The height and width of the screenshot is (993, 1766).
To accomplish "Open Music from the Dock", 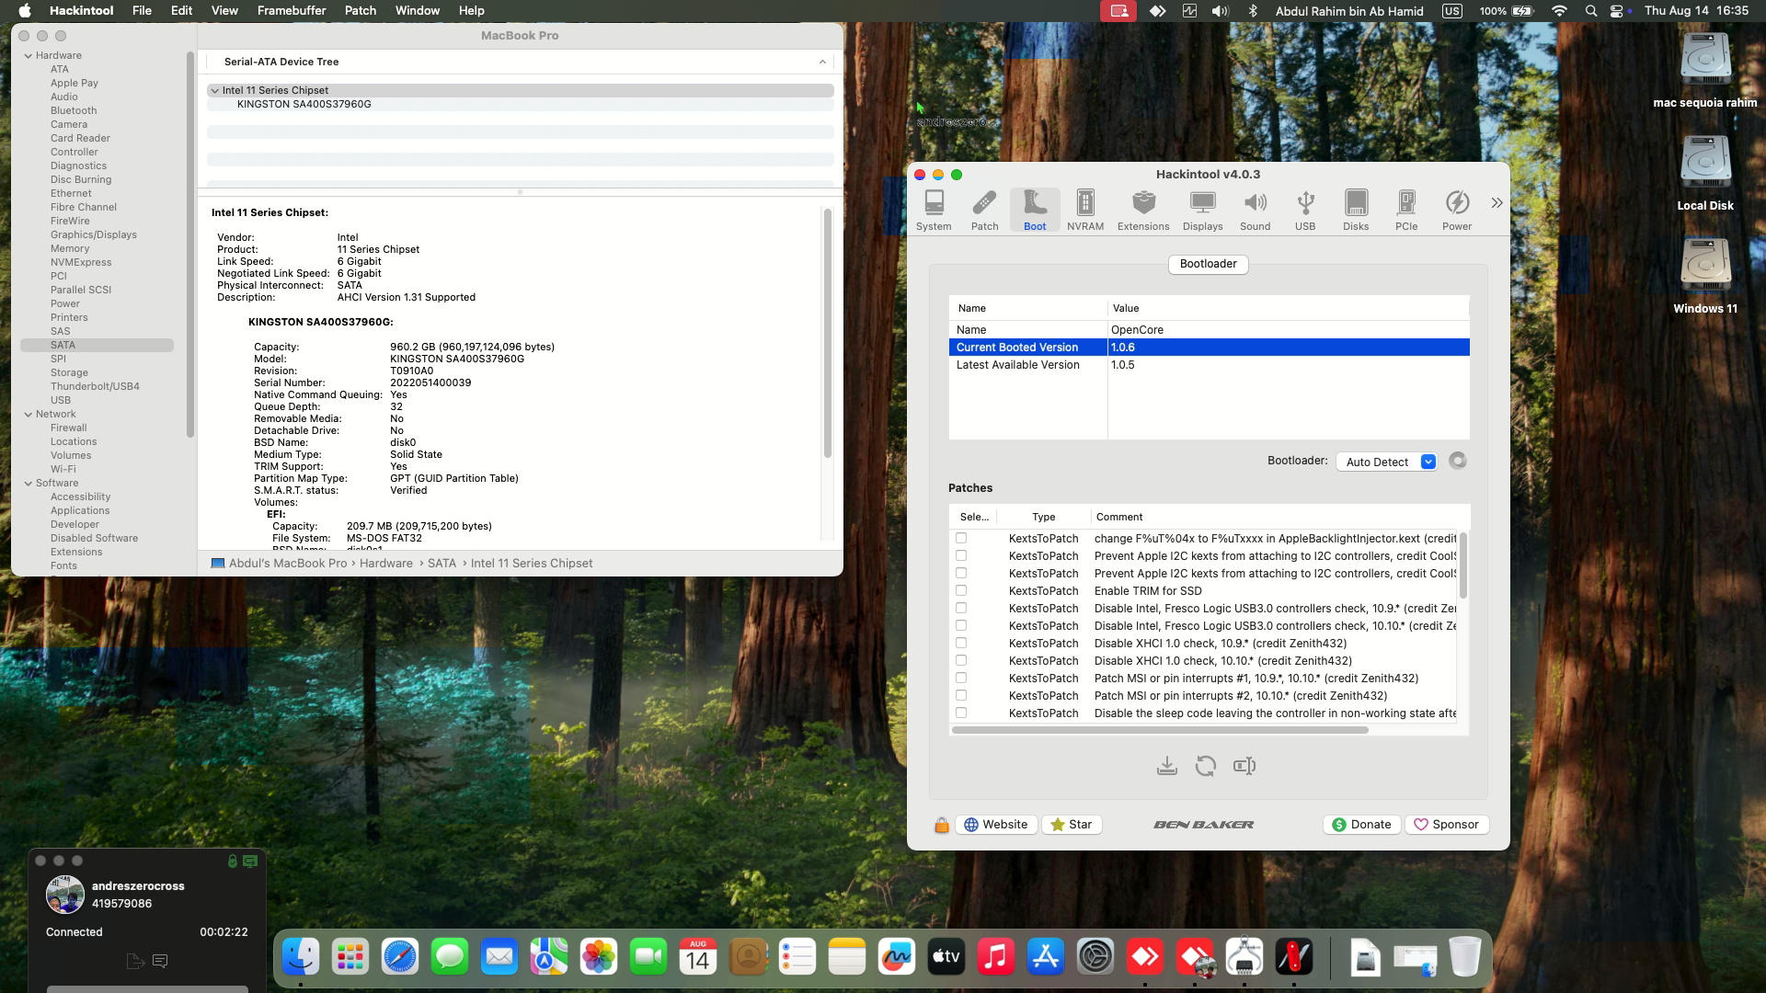I will point(996,957).
